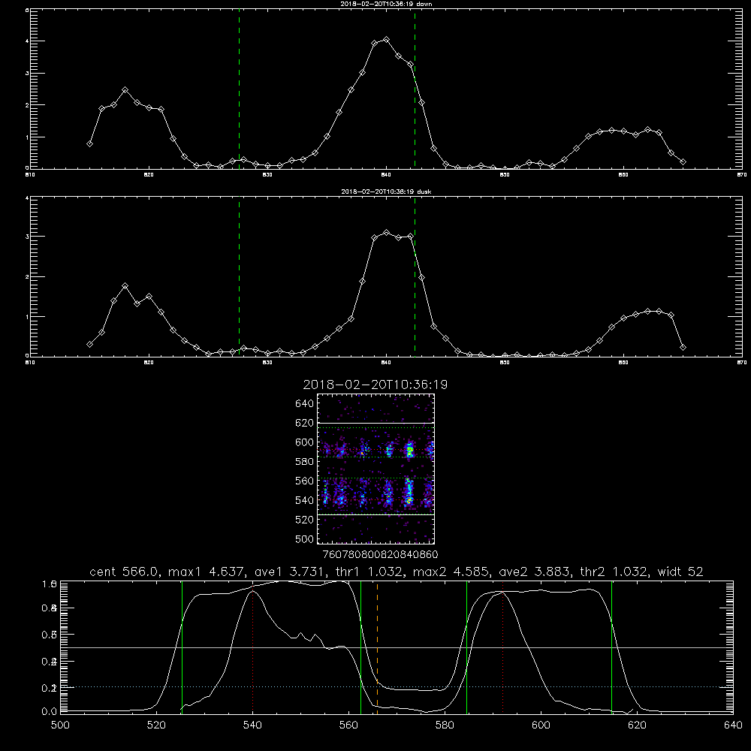
Task: Click the "2018-02-20T10:36:19 dawn" plot title
Action: tap(386, 4)
